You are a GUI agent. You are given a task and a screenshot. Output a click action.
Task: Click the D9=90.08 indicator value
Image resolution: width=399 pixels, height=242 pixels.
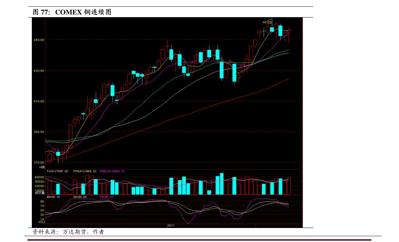point(80,197)
